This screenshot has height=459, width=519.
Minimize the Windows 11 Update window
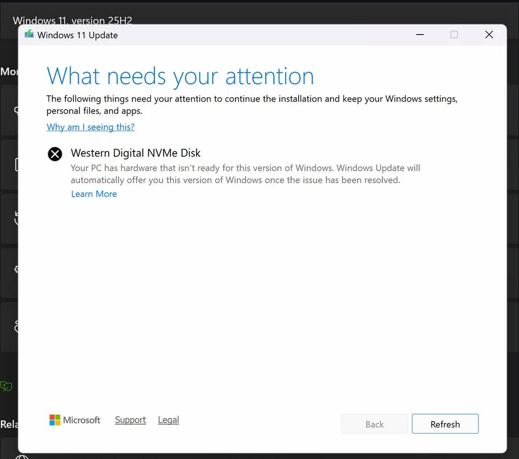click(x=420, y=35)
